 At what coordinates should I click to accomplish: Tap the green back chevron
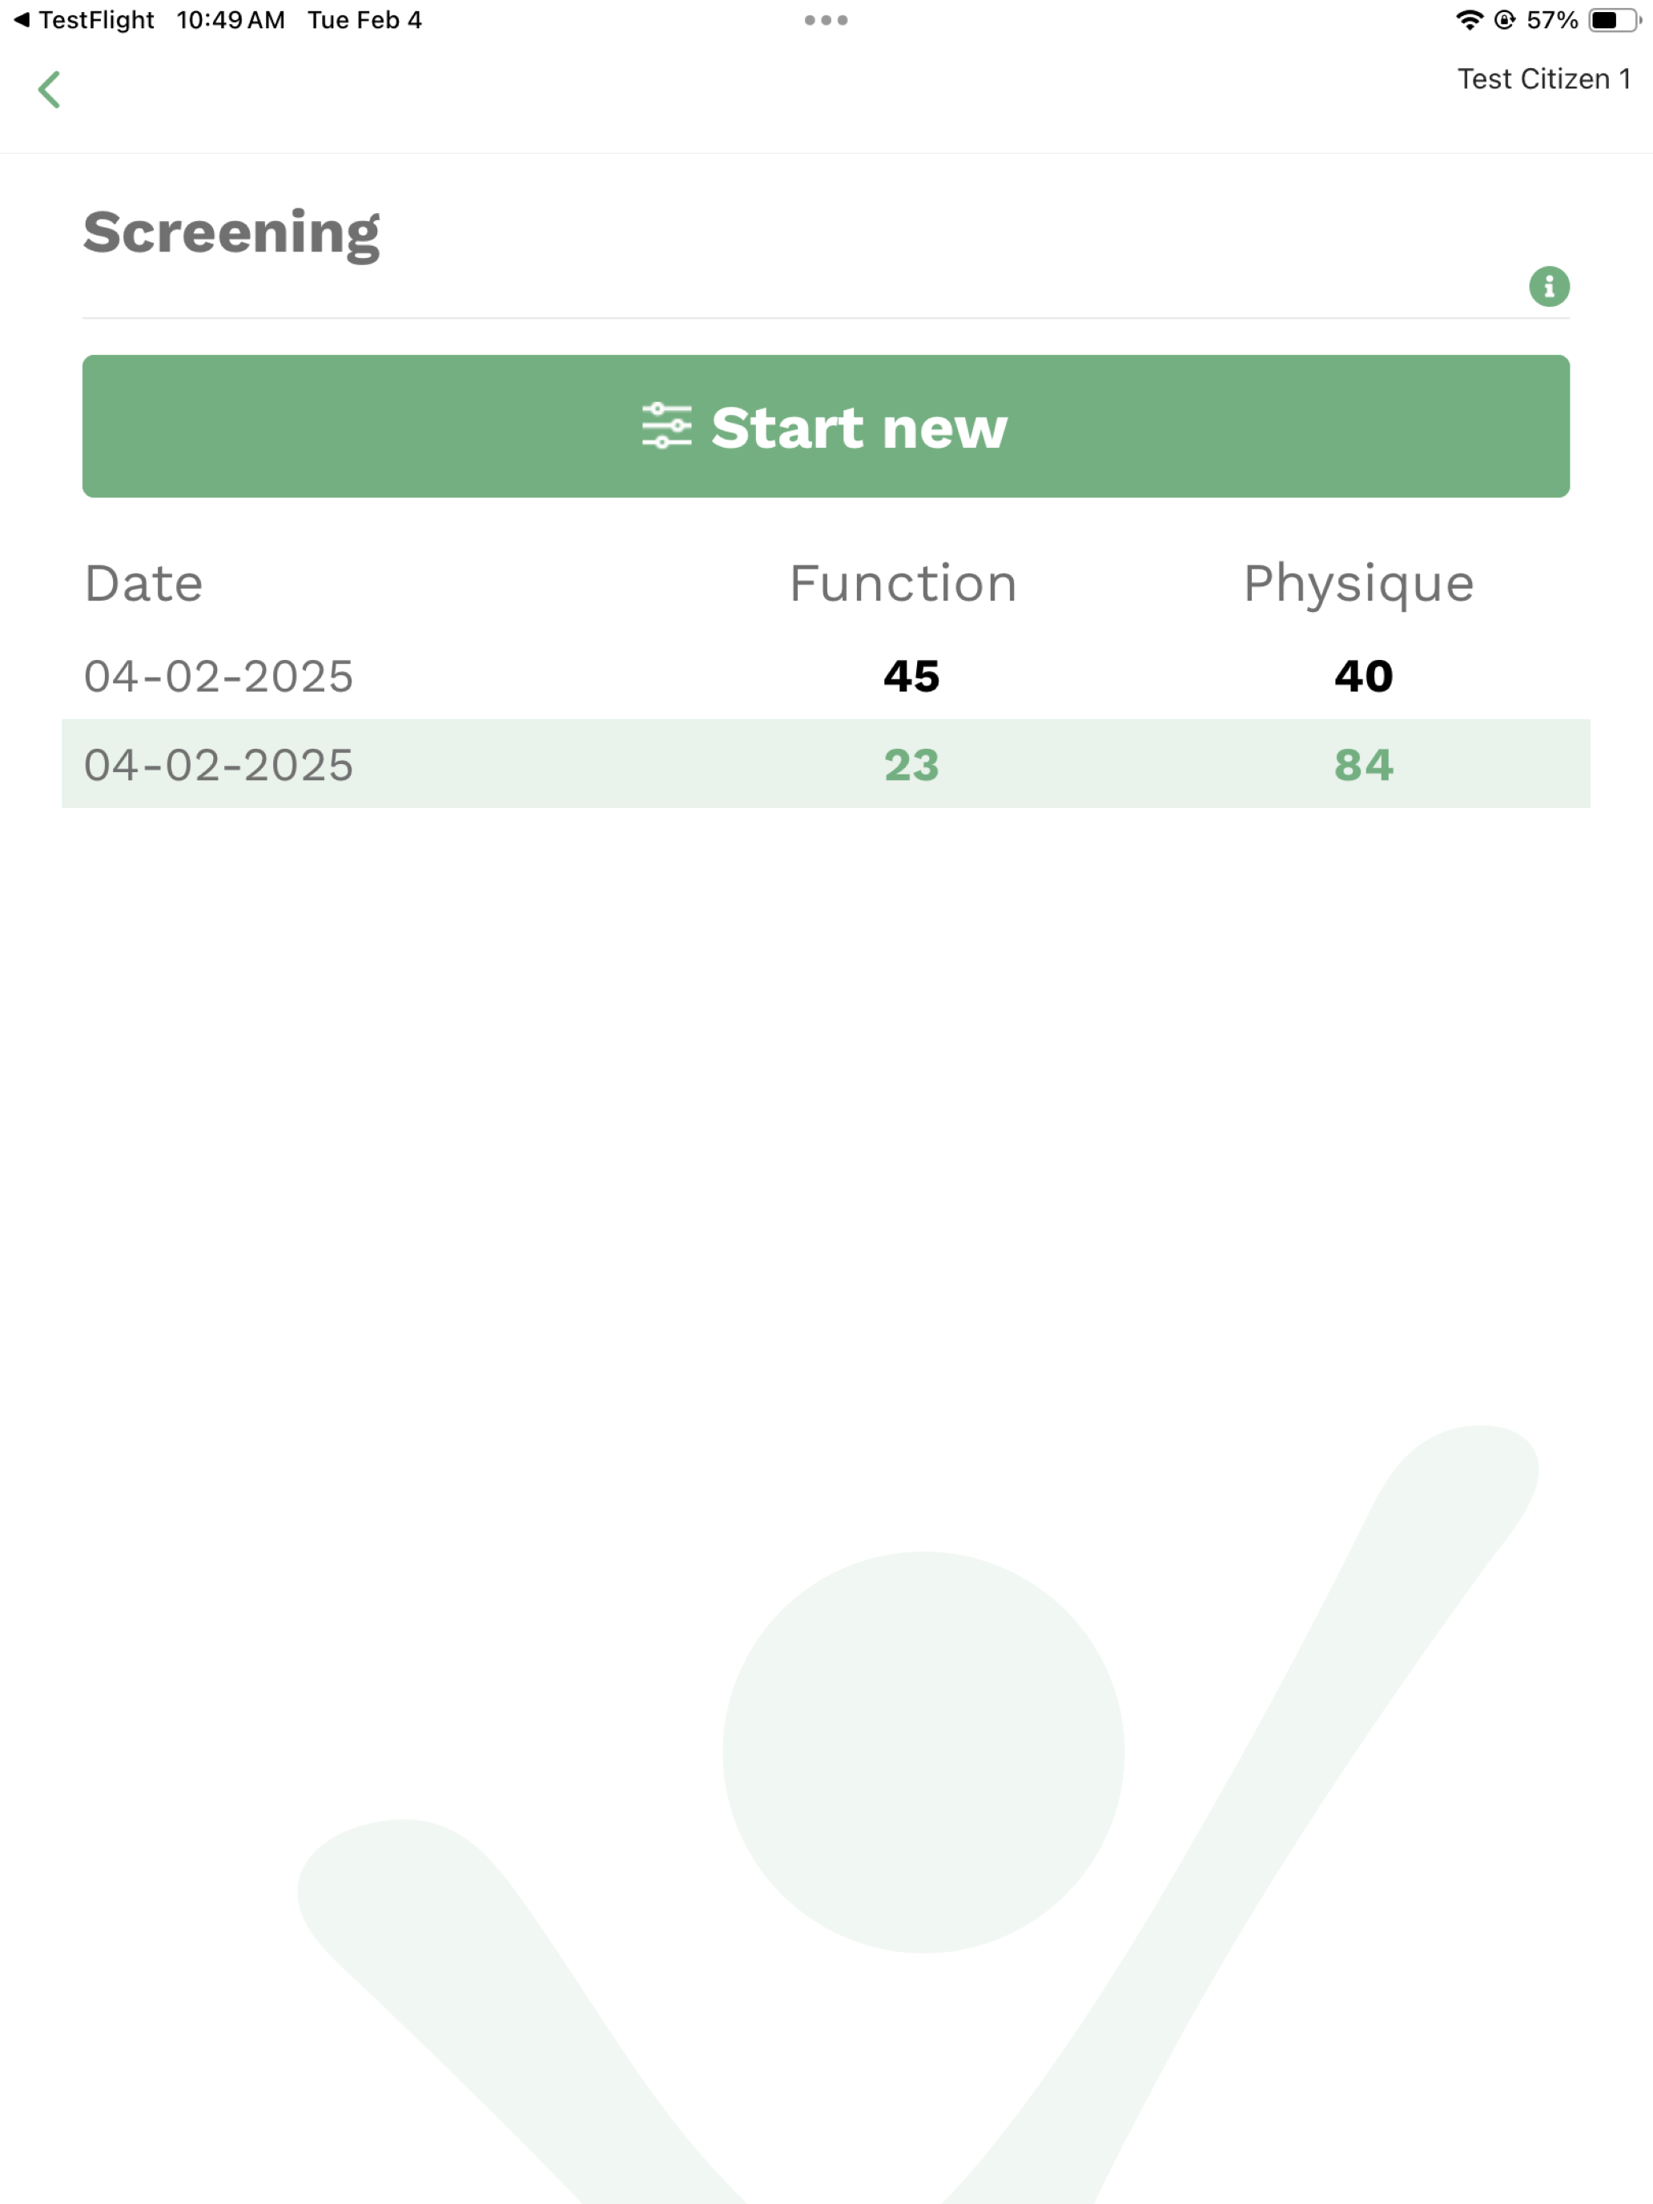point(49,90)
